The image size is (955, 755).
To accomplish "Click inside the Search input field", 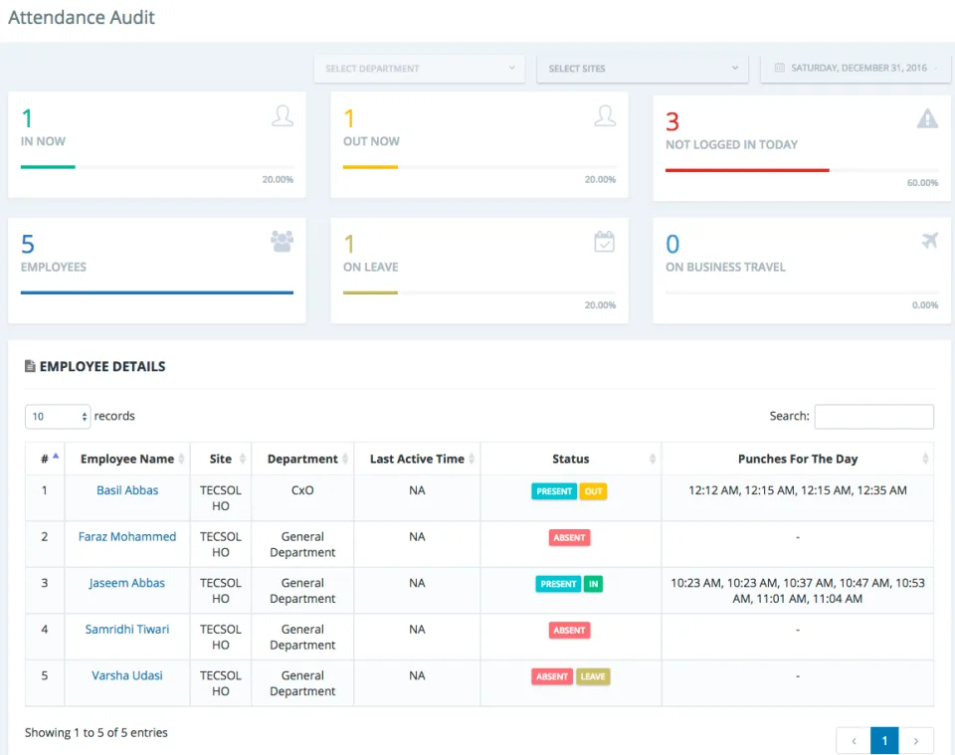I will point(874,417).
